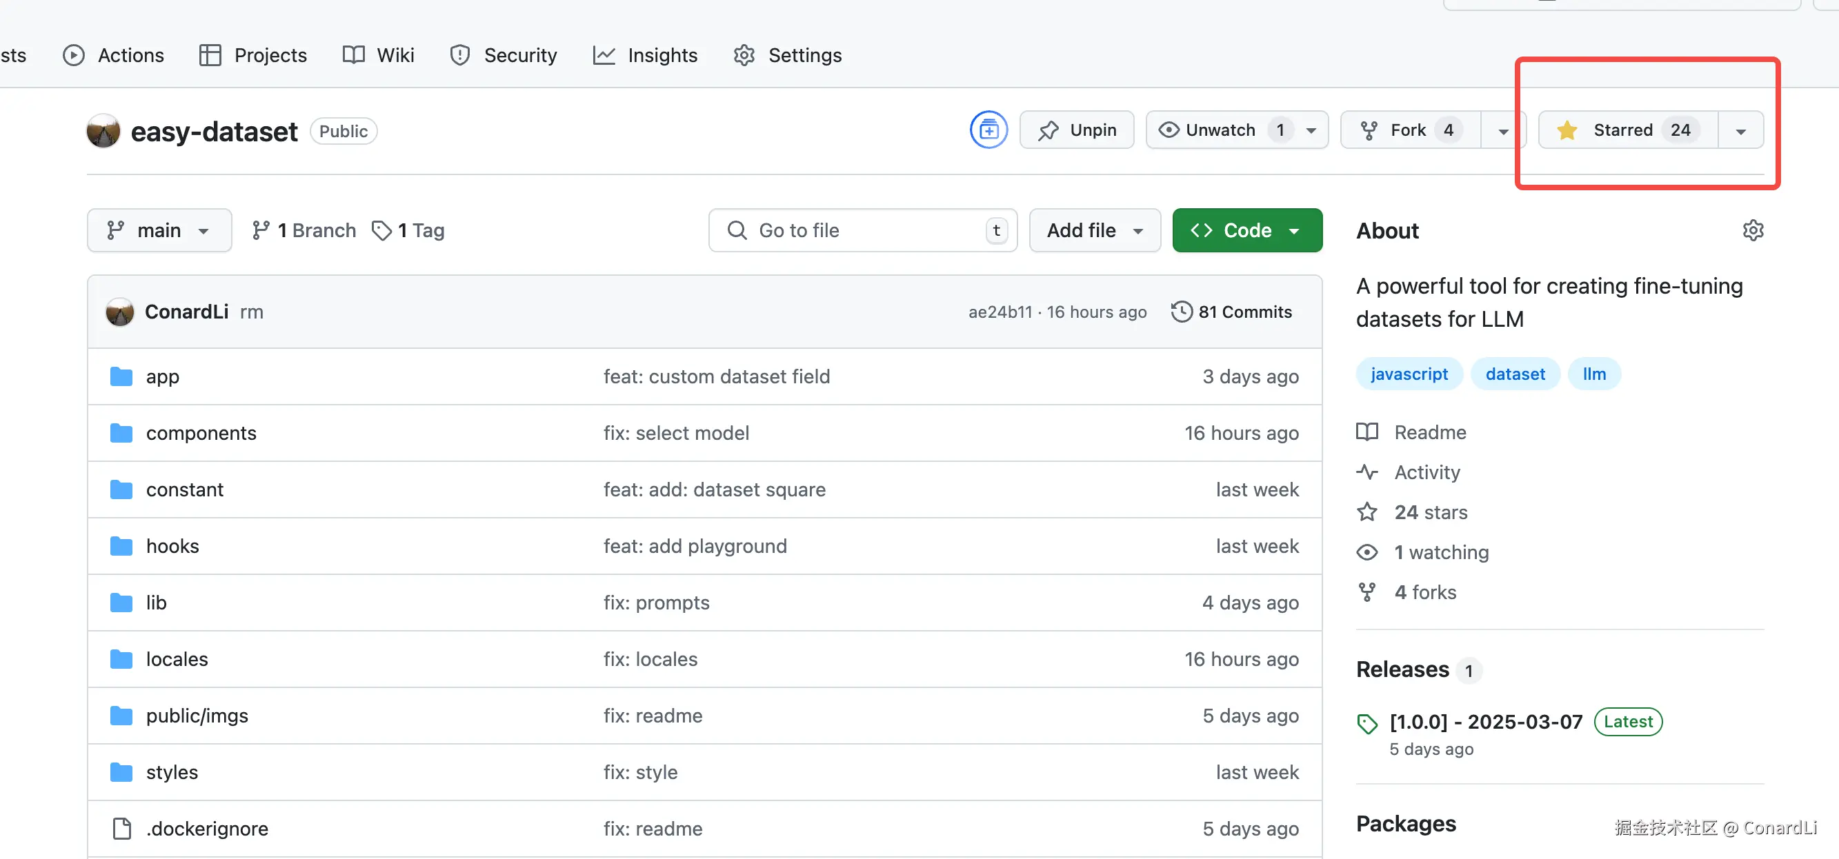Expand the green Code dropdown

click(1246, 230)
